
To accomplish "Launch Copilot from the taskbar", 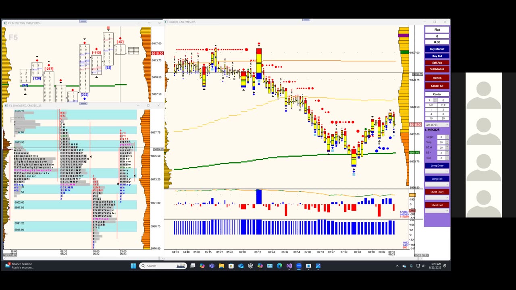I will tap(202, 266).
